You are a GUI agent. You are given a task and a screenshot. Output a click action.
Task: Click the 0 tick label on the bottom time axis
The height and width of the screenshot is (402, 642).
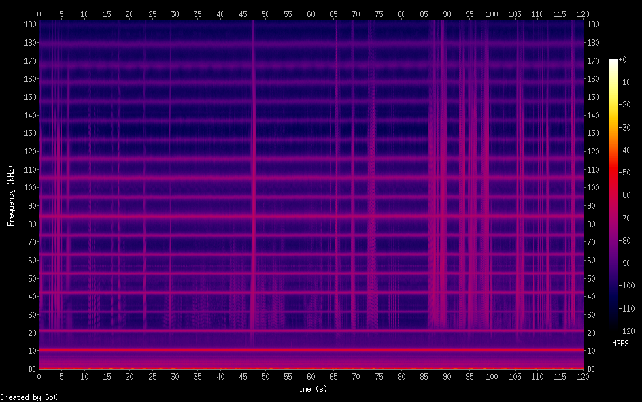point(39,376)
